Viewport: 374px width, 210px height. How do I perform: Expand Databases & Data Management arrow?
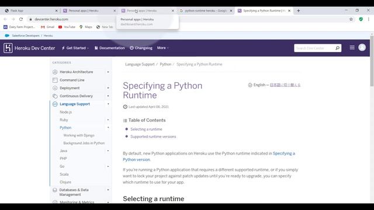[x=108, y=190]
